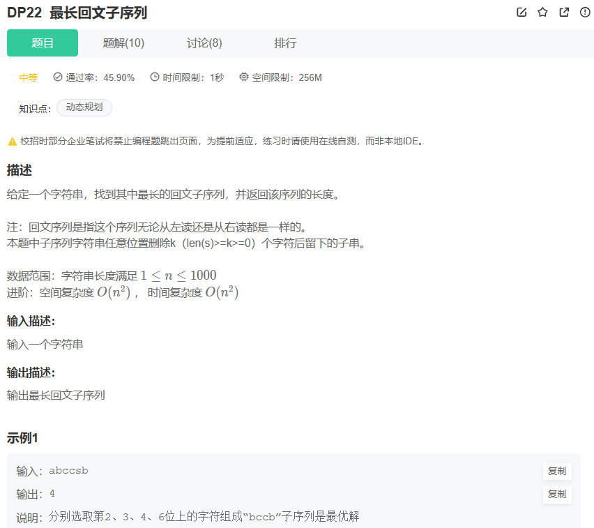Image resolution: width=594 pixels, height=528 pixels.
Task: Copy the sample input abccsb
Action: [557, 471]
